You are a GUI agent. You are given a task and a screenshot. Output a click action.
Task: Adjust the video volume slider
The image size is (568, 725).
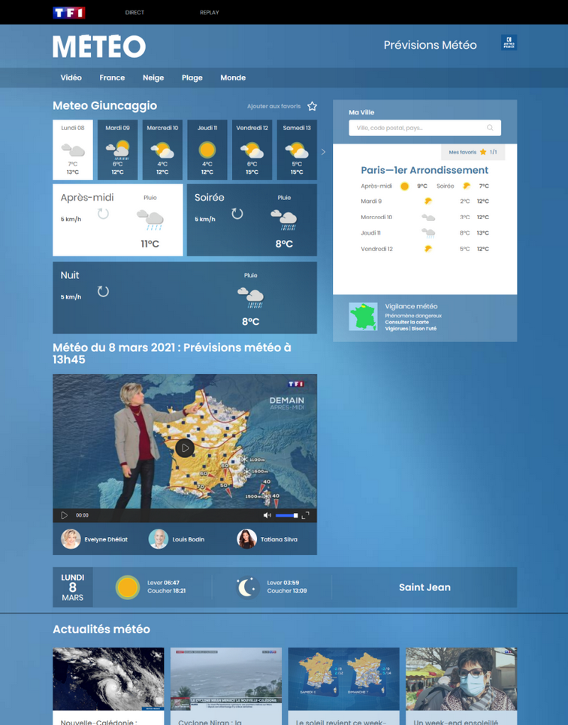click(286, 515)
